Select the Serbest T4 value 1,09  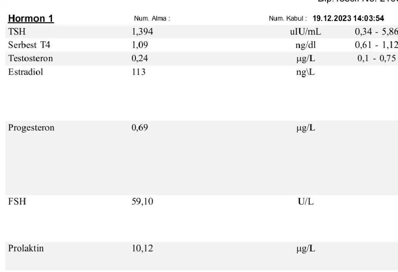tap(140, 45)
